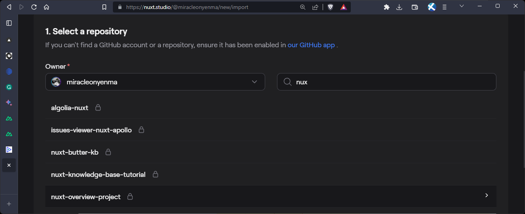Open the Brave Wallet icon
The height and width of the screenshot is (214, 525).
pos(415,7)
